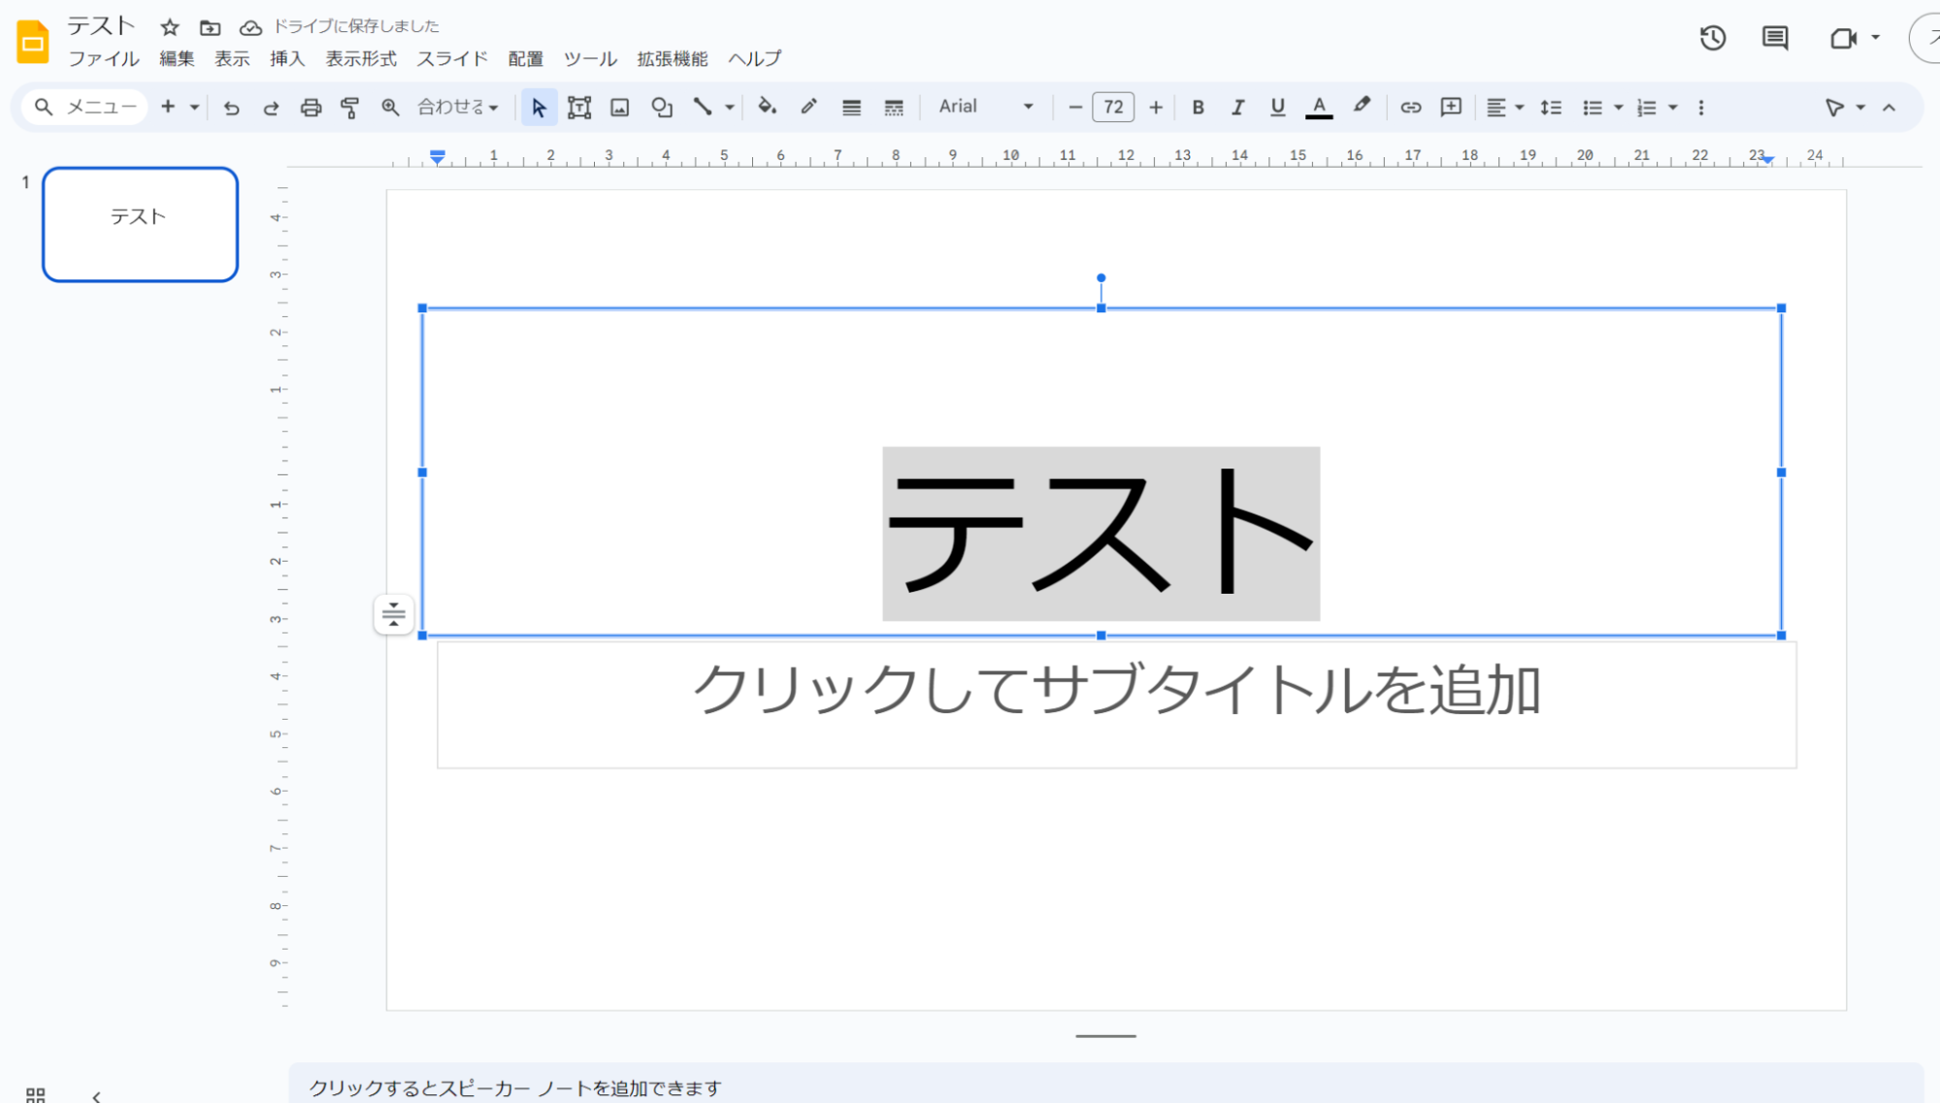
Task: Select slide 1 thumbnail in filmstrip
Action: (140, 224)
